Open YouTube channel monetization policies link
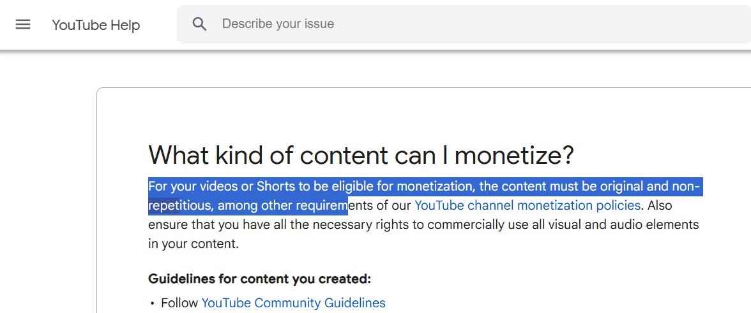The height and width of the screenshot is (313, 751). click(x=527, y=205)
